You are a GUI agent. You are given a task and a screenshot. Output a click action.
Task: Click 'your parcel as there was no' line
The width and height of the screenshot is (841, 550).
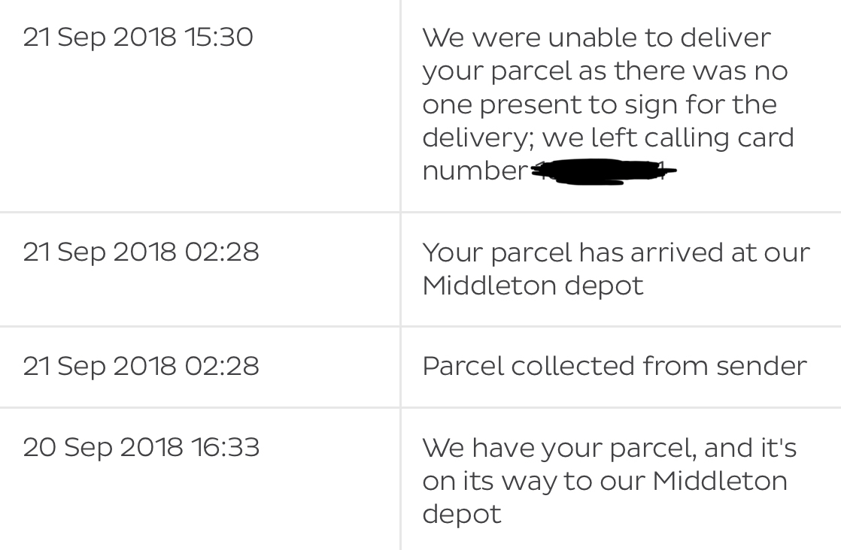(605, 71)
